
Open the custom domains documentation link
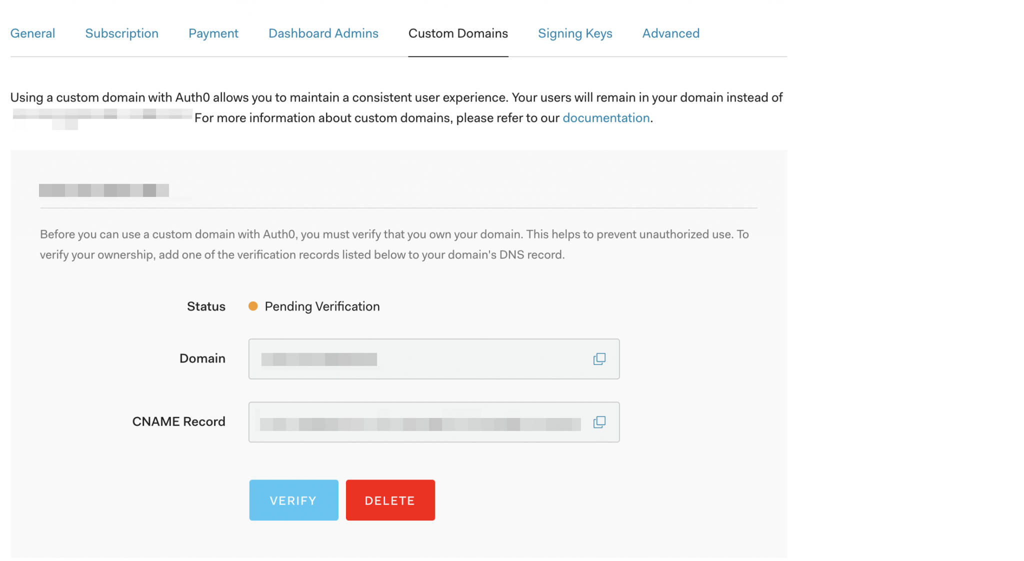[x=606, y=117]
